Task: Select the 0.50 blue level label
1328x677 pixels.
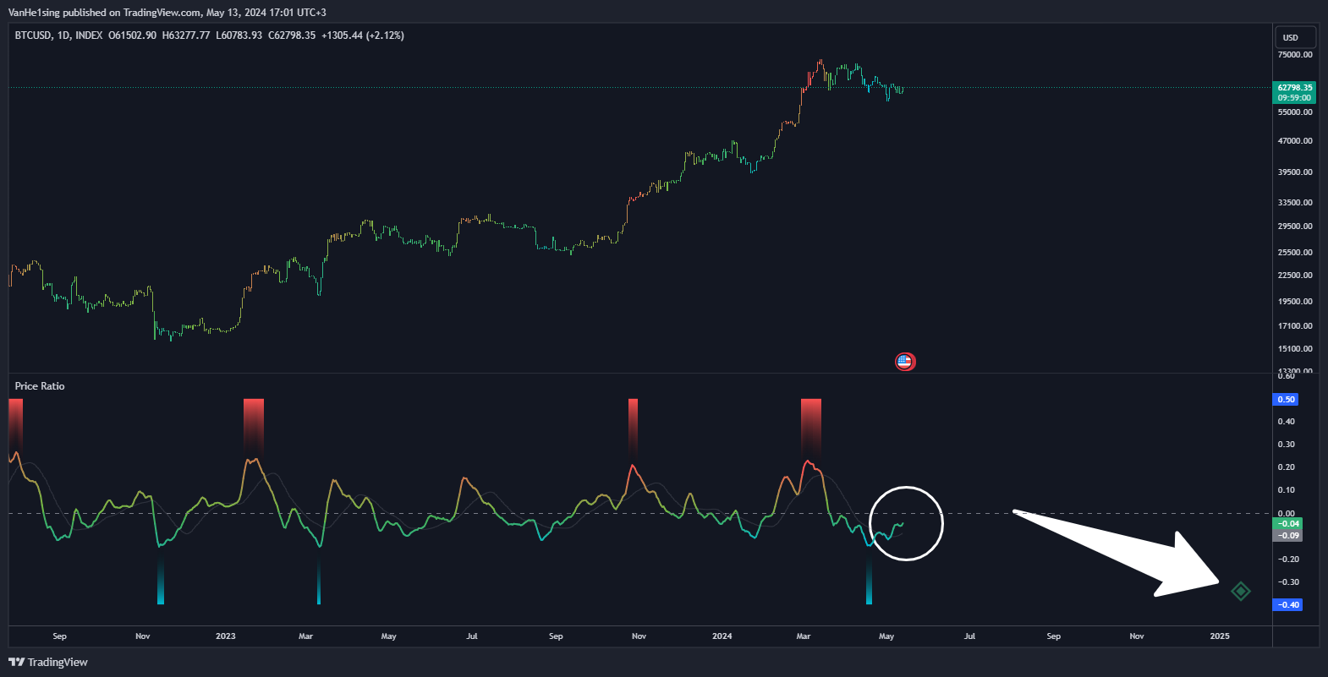Action: [x=1286, y=399]
